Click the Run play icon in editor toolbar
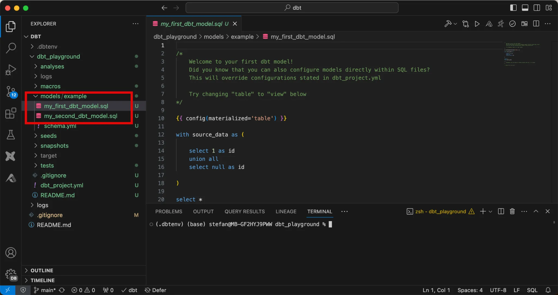Viewport: 558px width, 295px height. (477, 24)
